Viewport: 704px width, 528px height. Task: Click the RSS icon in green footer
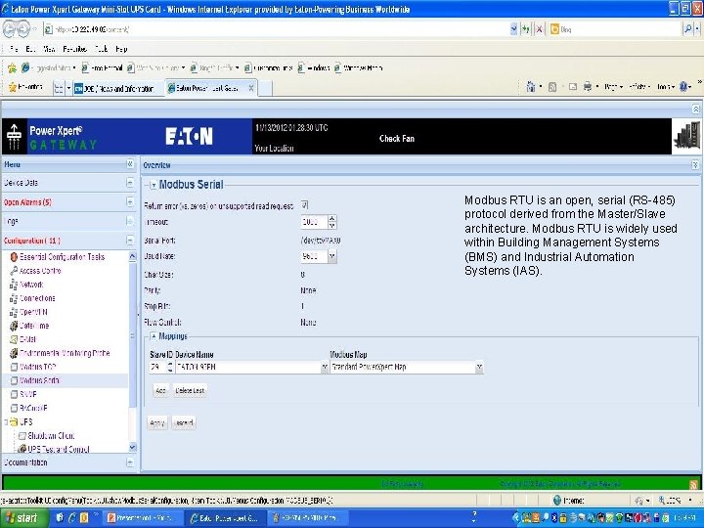point(693,484)
